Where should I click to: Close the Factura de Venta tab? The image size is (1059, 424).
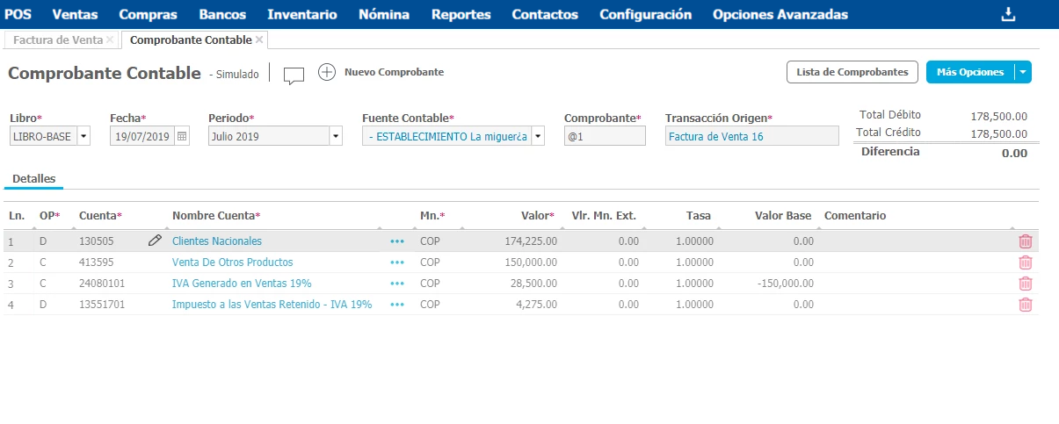pyautogui.click(x=110, y=40)
